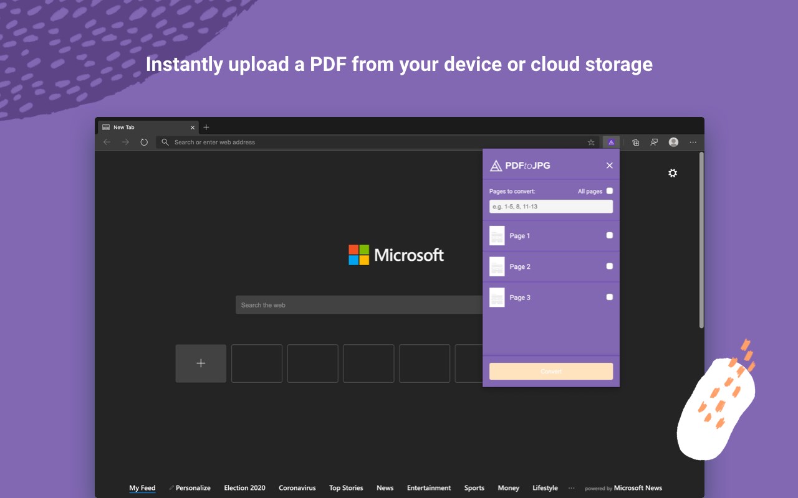The image size is (798, 498).
Task: Select the Page 2 thumbnail
Action: click(497, 266)
